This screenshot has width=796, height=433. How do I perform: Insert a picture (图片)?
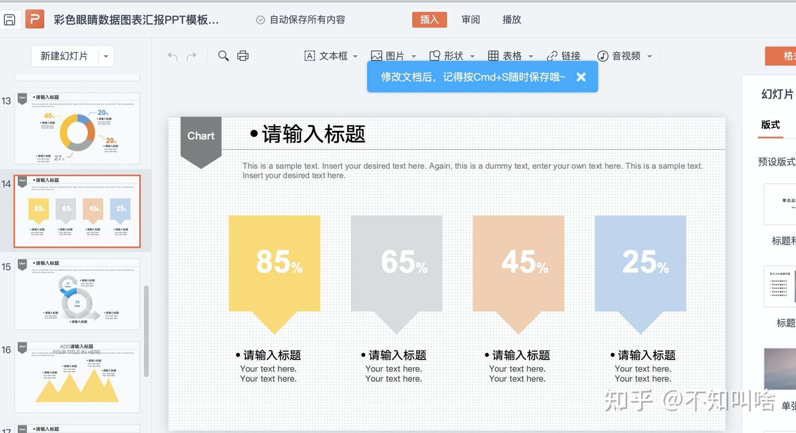tap(387, 56)
